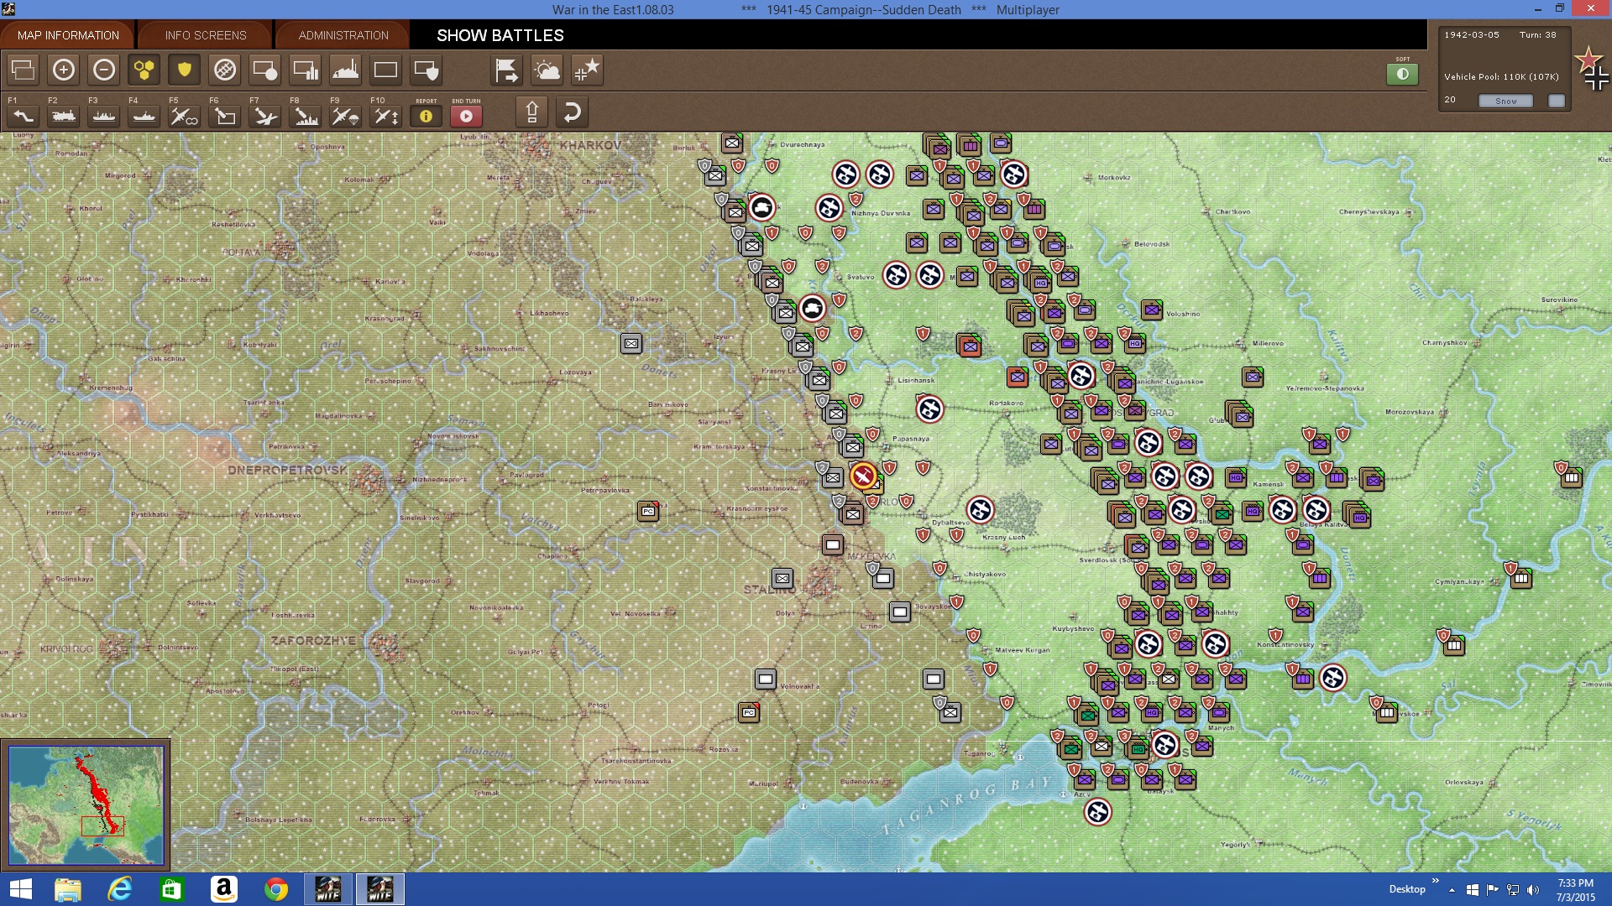Click the Vehicle Pool: 110K (107K) text
Image resolution: width=1612 pixels, height=906 pixels.
point(1501,76)
